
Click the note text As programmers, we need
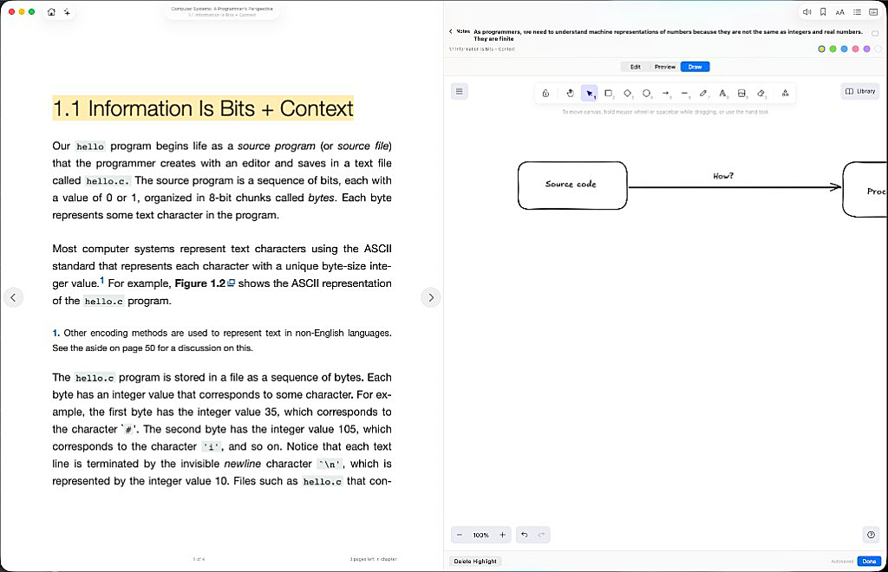668,35
